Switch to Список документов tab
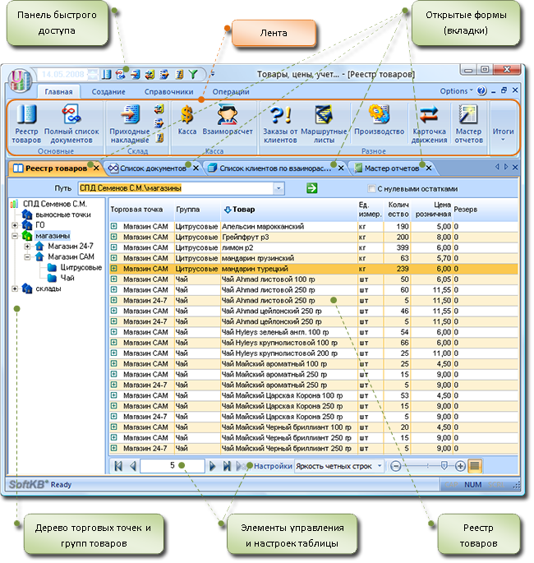This screenshot has width=534, height=563. [154, 168]
